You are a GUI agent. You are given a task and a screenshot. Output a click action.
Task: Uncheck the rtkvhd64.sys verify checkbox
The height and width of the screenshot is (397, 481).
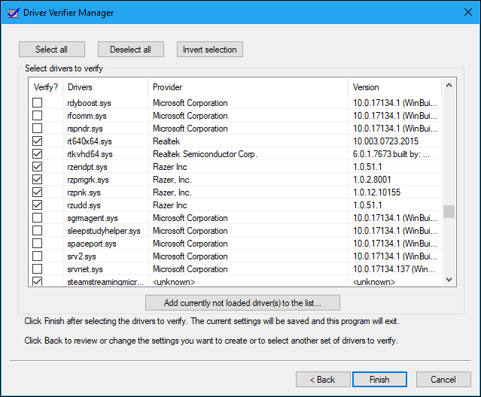pos(38,154)
